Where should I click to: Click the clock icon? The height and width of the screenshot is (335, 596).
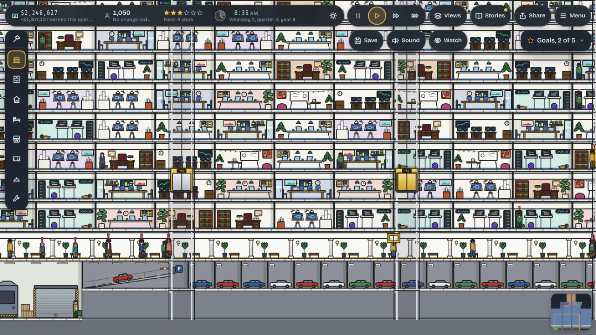(x=220, y=15)
